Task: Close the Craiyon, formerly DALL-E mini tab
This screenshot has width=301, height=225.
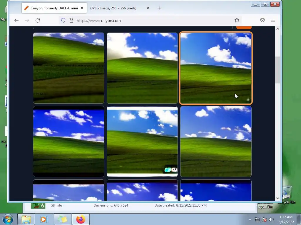Action: (82, 8)
